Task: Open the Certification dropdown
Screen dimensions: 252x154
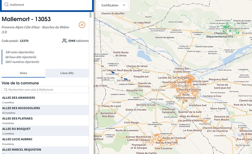Action: tap(113, 5)
